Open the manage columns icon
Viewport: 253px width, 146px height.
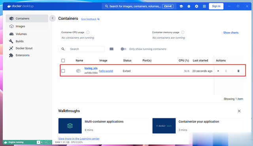[x=111, y=49]
